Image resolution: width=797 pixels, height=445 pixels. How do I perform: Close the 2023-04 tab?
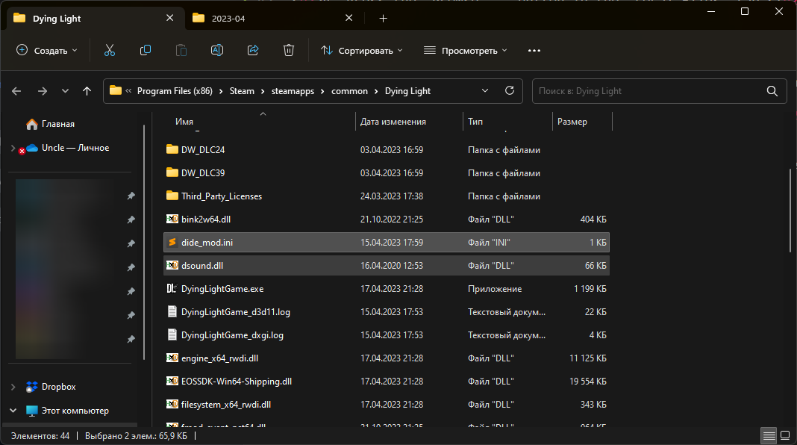click(x=349, y=18)
